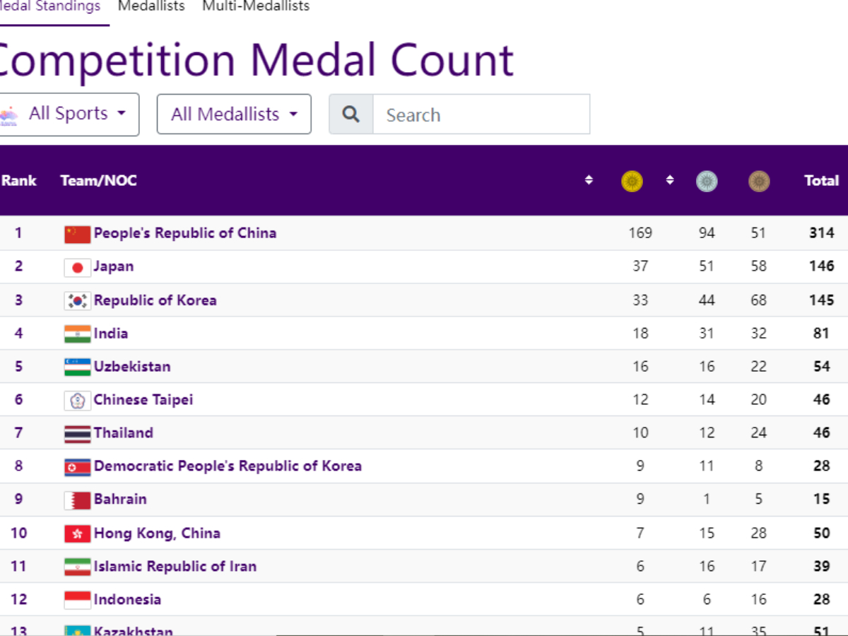The image size is (848, 636).
Task: Click the bronze medal column icon
Action: point(759,181)
